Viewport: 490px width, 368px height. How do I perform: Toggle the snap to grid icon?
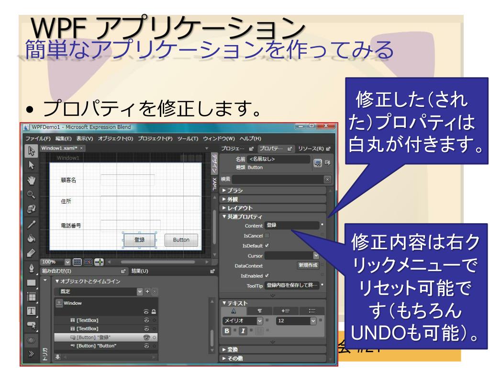(x=88, y=262)
